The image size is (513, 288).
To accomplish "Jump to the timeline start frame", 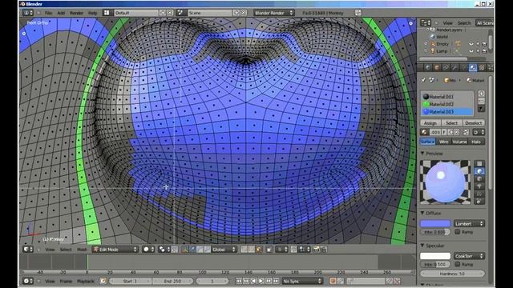I will tap(239, 281).
